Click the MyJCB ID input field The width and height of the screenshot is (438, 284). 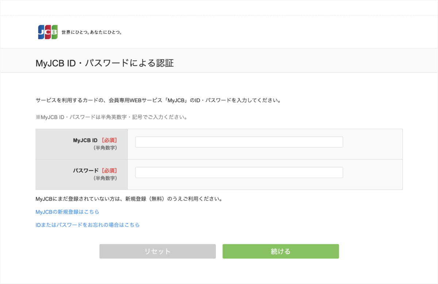coord(239,142)
